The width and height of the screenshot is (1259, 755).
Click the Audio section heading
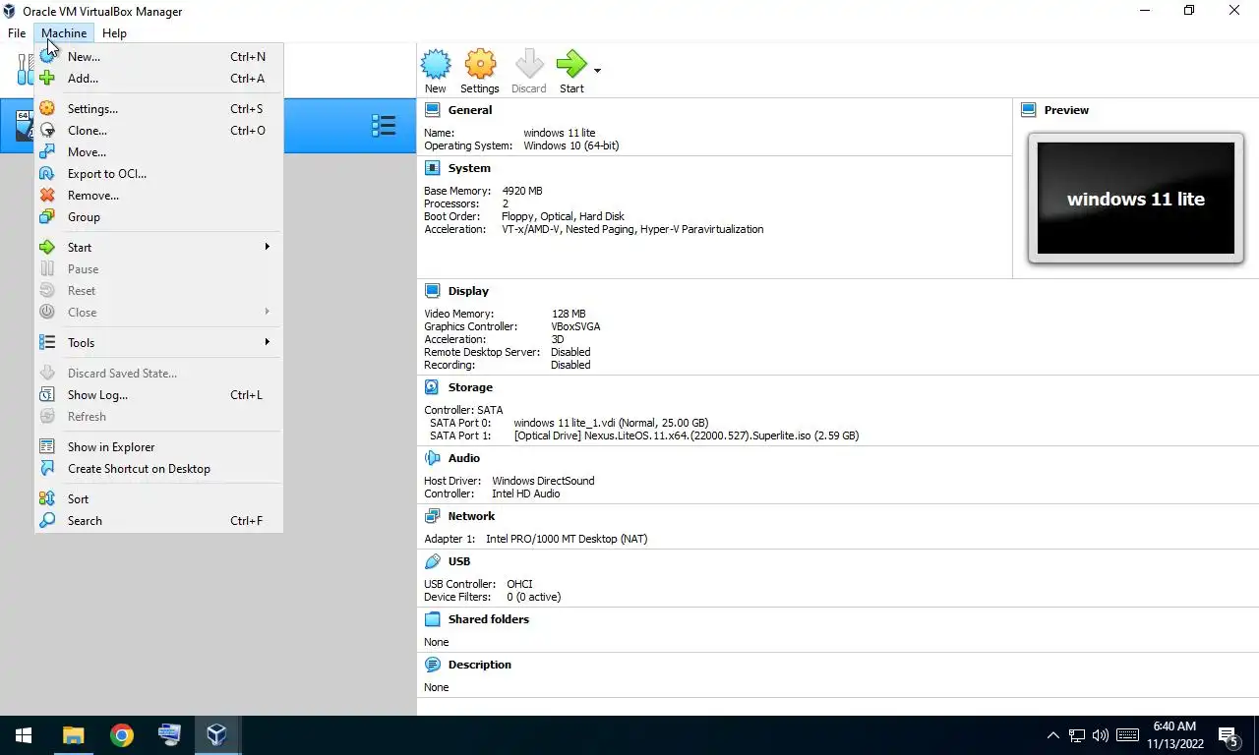[464, 458]
